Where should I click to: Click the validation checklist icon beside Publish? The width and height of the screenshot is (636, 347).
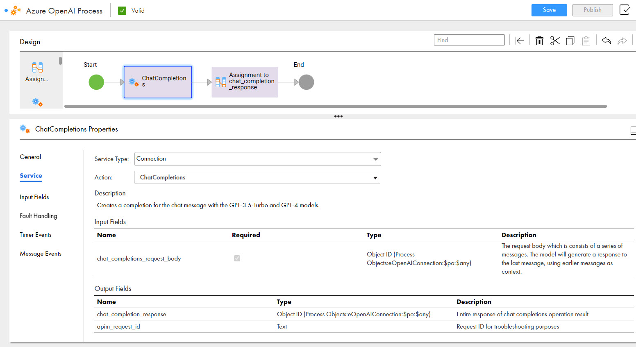click(x=625, y=10)
